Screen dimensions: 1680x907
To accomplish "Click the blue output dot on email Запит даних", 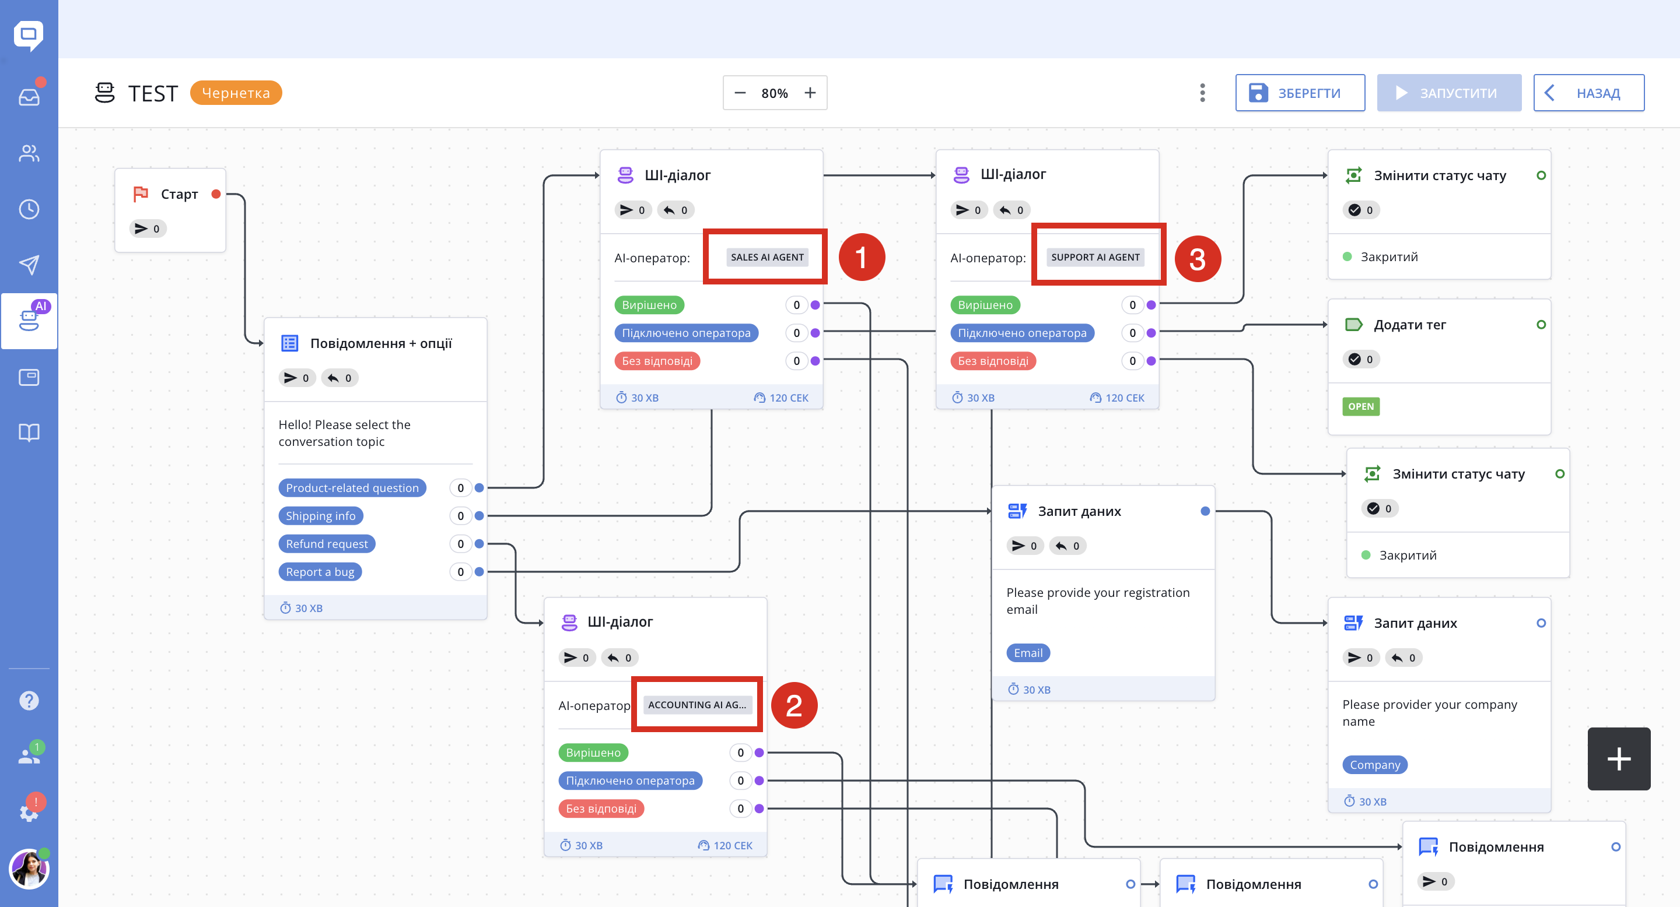I will click(x=1205, y=511).
